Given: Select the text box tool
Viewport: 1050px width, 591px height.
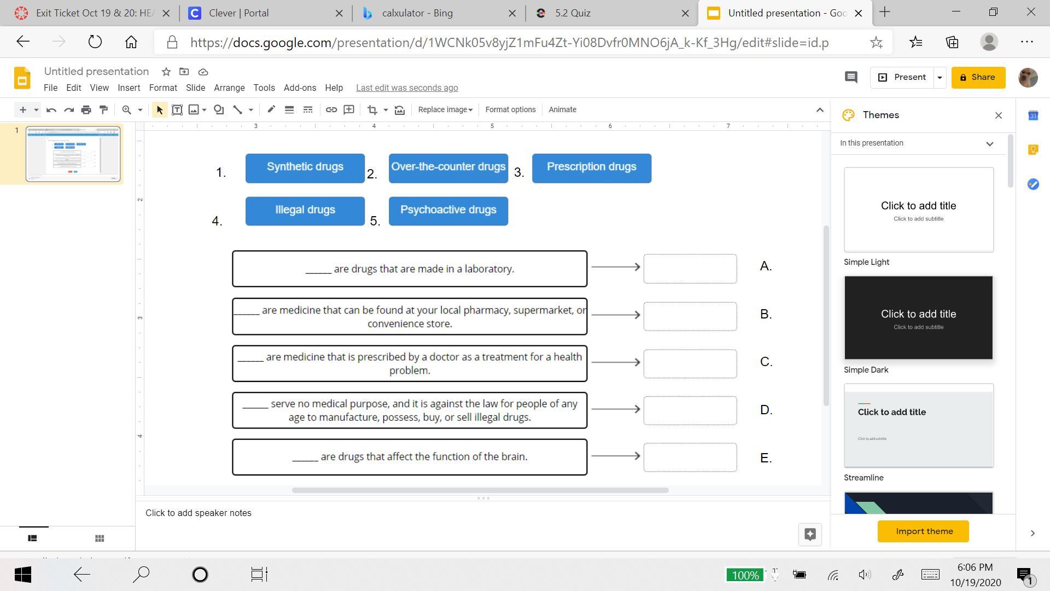Looking at the screenshot, I should [177, 110].
